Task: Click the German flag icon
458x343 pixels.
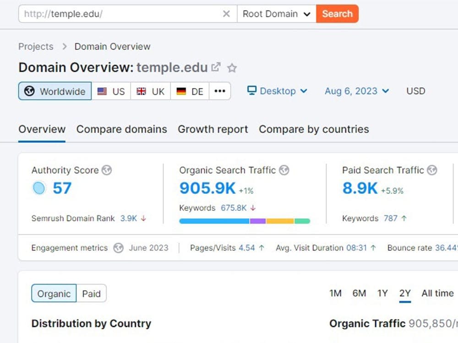Action: tap(181, 91)
